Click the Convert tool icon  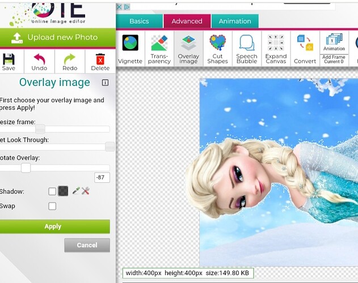click(305, 44)
